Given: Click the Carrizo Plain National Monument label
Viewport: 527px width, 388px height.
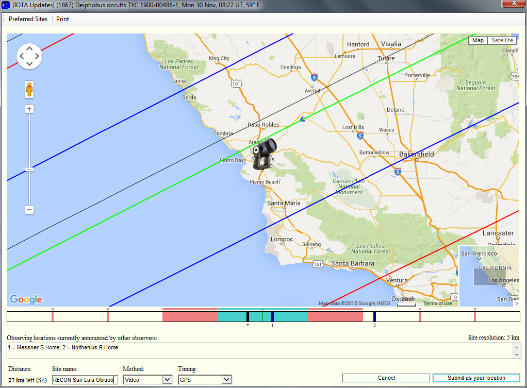Looking at the screenshot, I should tap(349, 187).
